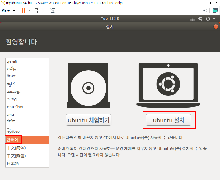This screenshot has width=220, height=180.
Task: Collapse toolbar with double chevron icon
Action: tap(205, 10)
